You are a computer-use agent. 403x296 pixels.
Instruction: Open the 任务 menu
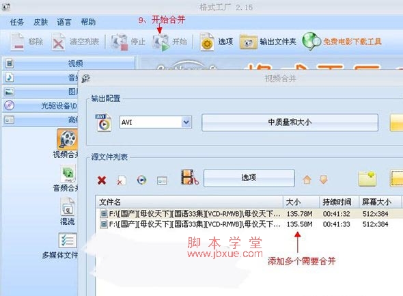(x=16, y=22)
